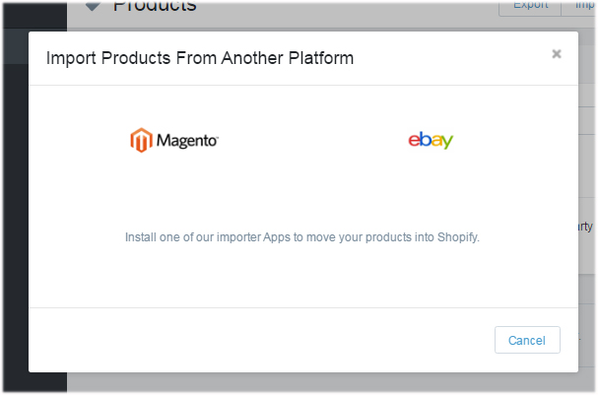Click the Import Products From Another Platform title

click(x=200, y=58)
